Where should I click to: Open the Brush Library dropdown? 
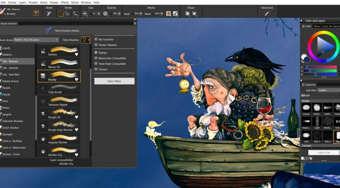coord(36,40)
